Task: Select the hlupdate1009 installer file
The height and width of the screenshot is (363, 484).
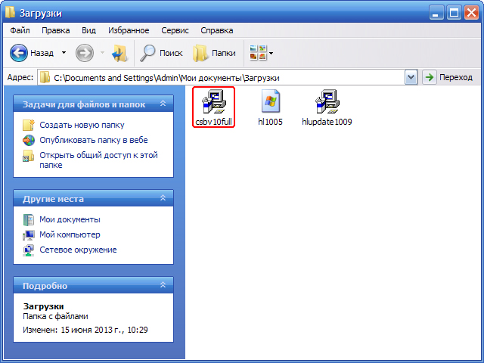Action: [327, 107]
